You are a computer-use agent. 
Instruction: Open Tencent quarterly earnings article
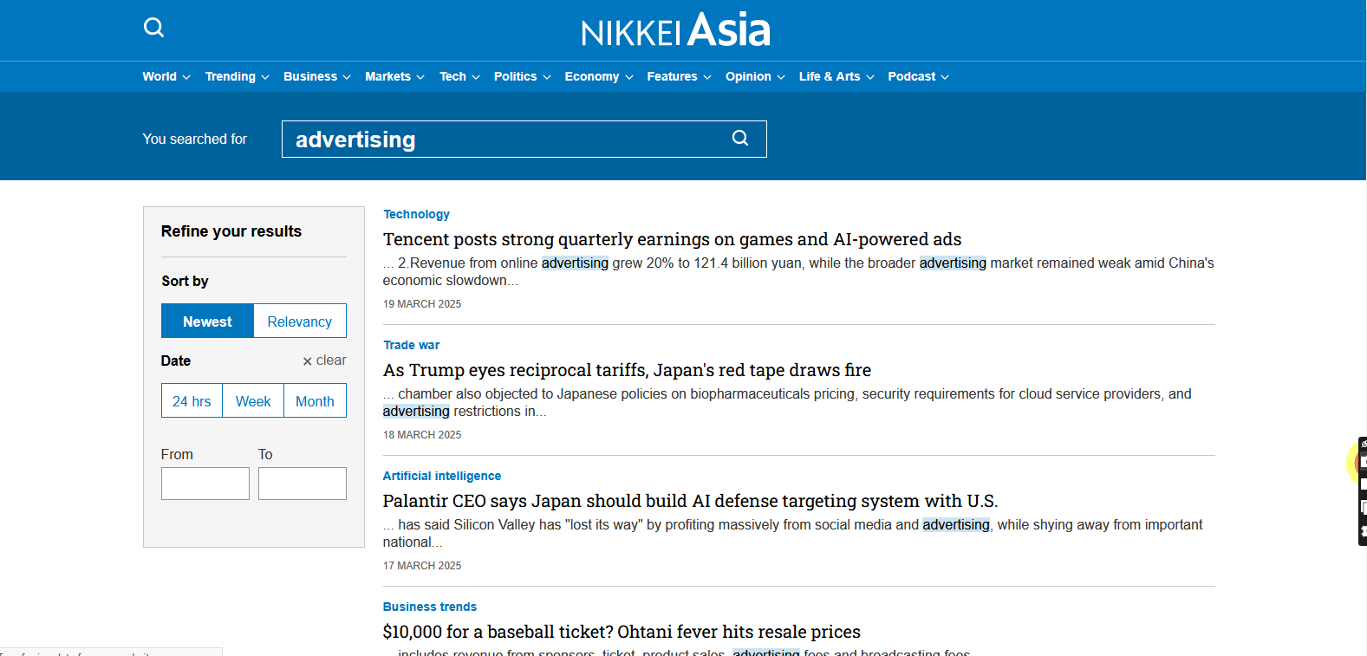[x=672, y=239]
